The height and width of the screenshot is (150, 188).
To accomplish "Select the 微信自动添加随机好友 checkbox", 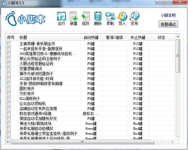I will point(9,119).
